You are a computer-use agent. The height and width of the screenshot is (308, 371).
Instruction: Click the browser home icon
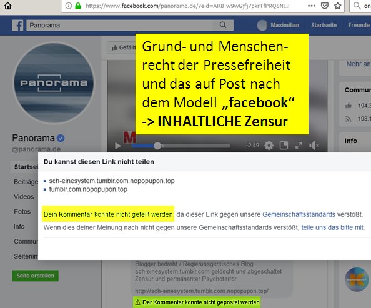pos(8,6)
